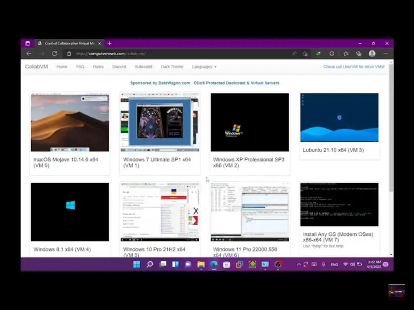Open a new tab with the plus button
Image resolution: width=414 pixels, height=310 pixels.
click(x=109, y=43)
